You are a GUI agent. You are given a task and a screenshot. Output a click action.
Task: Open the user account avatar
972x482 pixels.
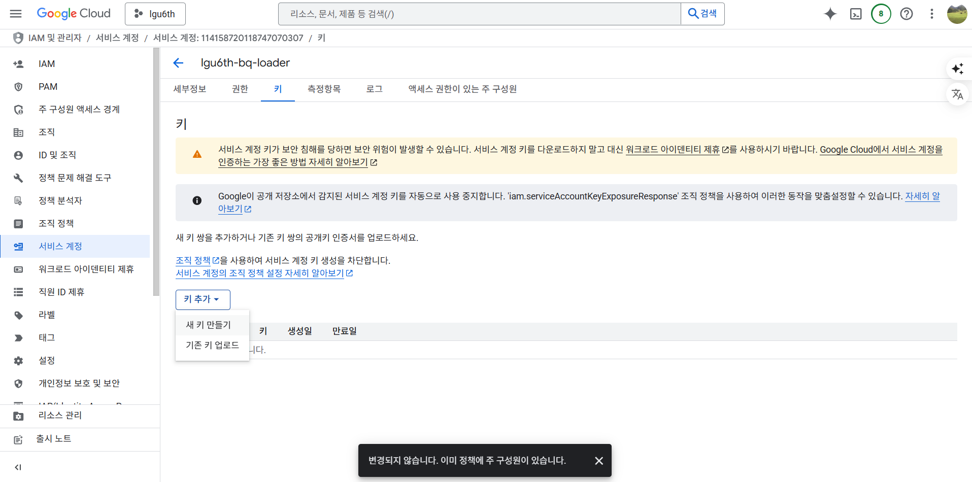[x=957, y=14]
